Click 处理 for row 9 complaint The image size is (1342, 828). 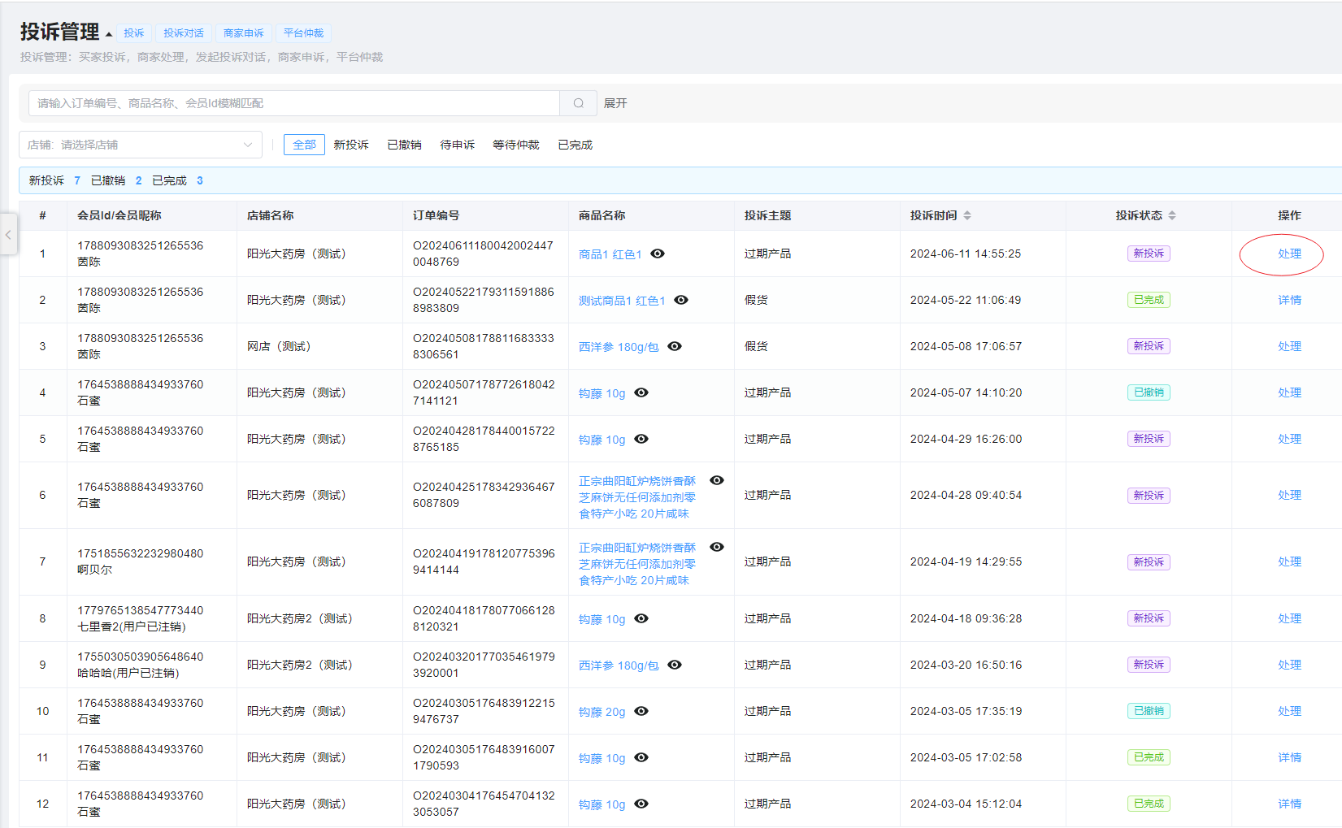[1289, 665]
